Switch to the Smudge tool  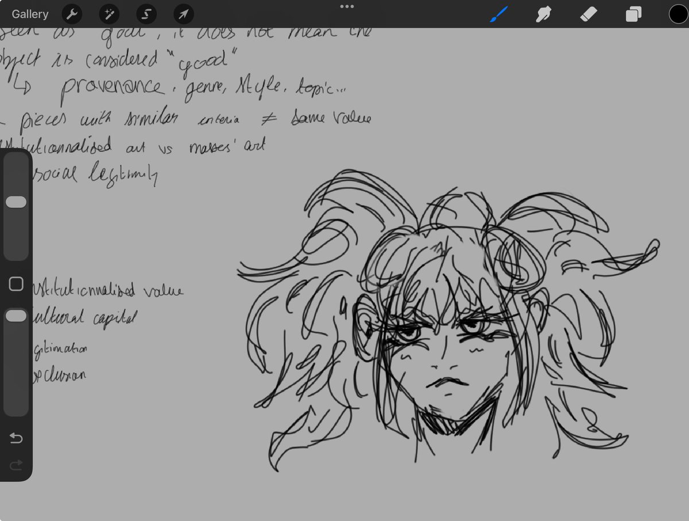pos(543,13)
